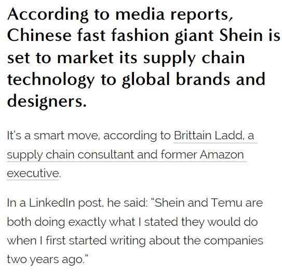The width and height of the screenshot is (282, 274).
Task: Click headline line 'set to market its supply chain'
Action: [x=126, y=58]
